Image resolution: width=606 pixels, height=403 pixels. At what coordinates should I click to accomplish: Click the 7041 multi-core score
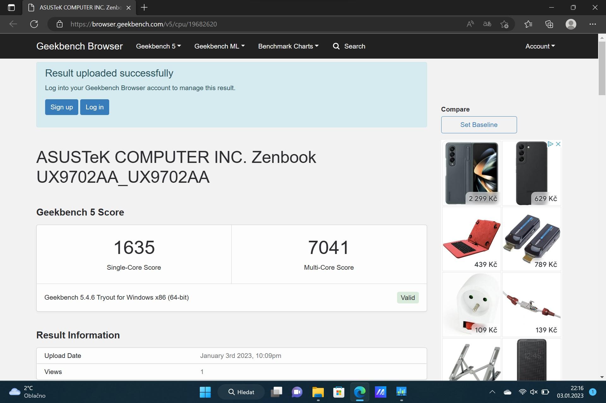[329, 247]
